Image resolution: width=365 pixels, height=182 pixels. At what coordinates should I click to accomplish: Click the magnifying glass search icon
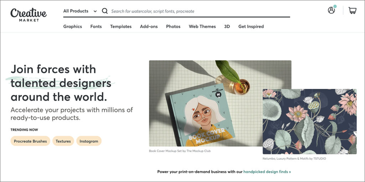(x=105, y=11)
